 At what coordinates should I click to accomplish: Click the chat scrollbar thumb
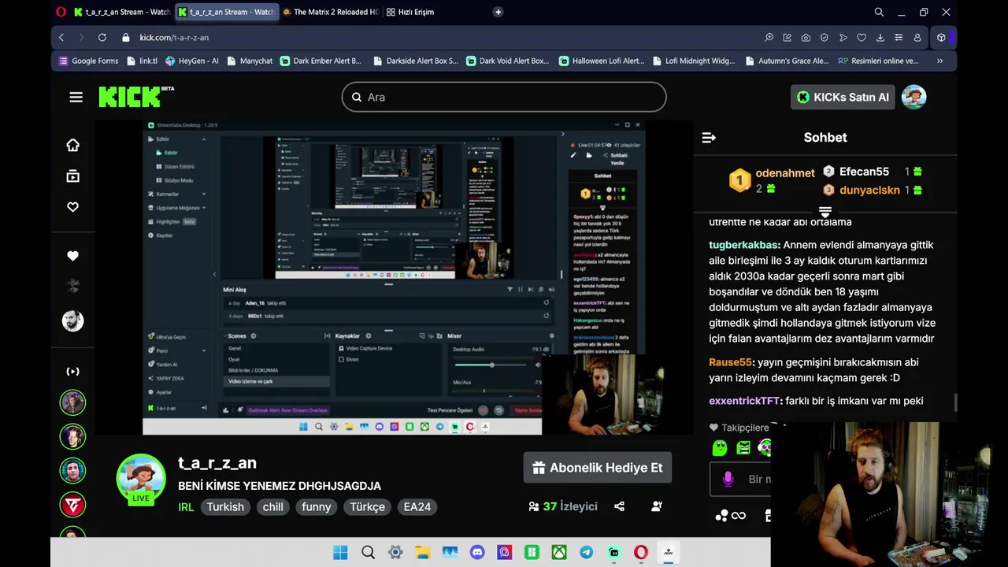click(955, 402)
